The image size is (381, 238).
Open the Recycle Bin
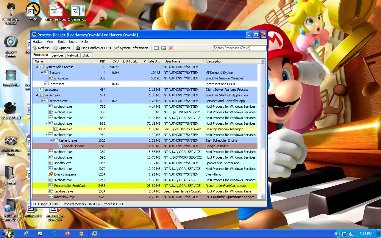click(x=11, y=78)
